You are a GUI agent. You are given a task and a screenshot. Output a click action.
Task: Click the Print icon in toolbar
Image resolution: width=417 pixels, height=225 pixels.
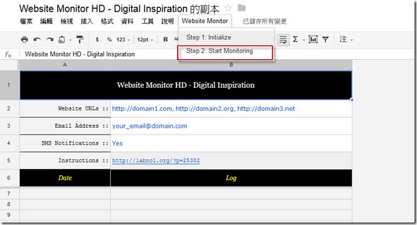click(24, 40)
